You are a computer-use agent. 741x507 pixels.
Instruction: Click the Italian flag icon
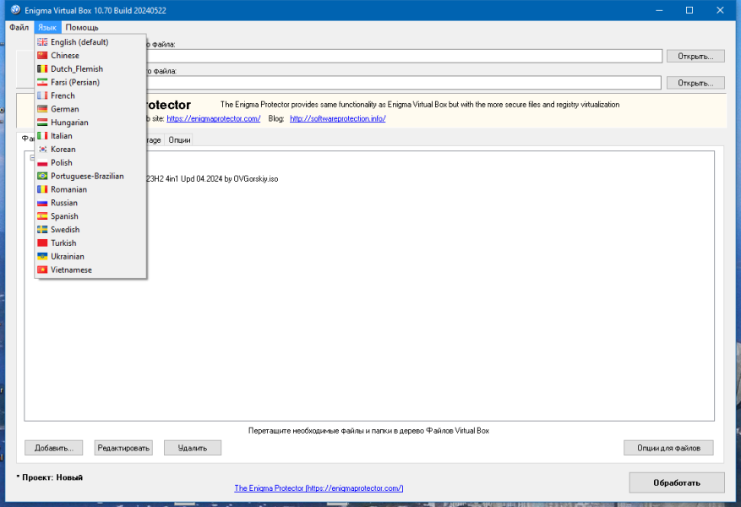pyautogui.click(x=42, y=135)
